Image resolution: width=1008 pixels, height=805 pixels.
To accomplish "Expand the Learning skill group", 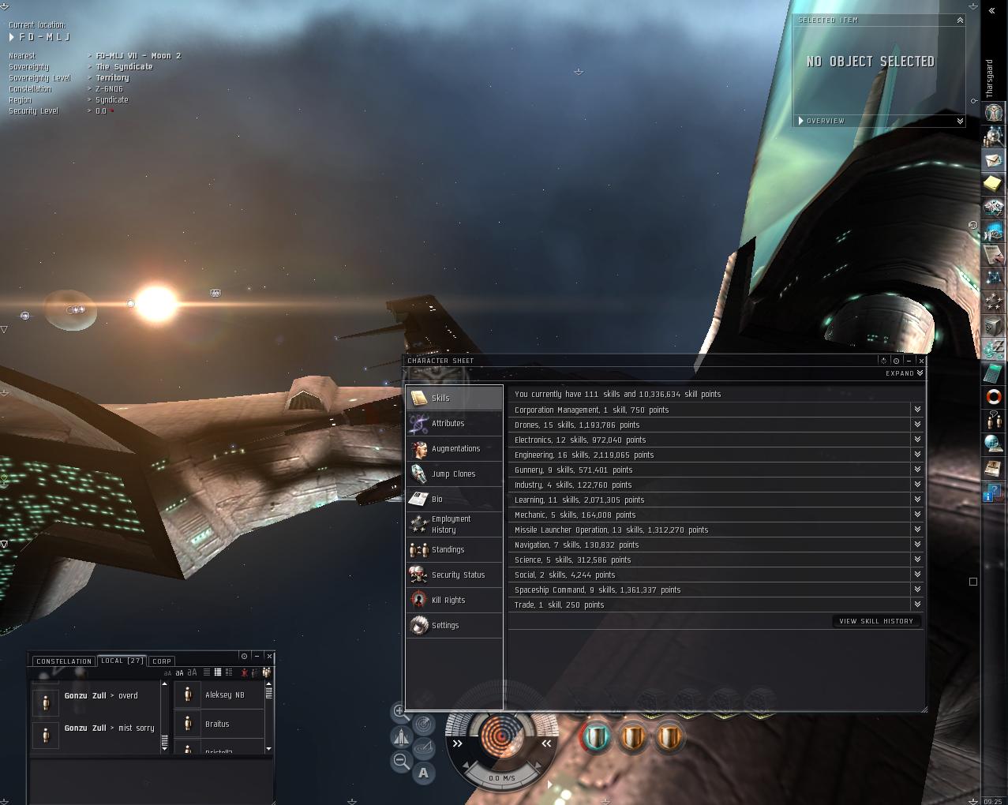I will pyautogui.click(x=917, y=500).
